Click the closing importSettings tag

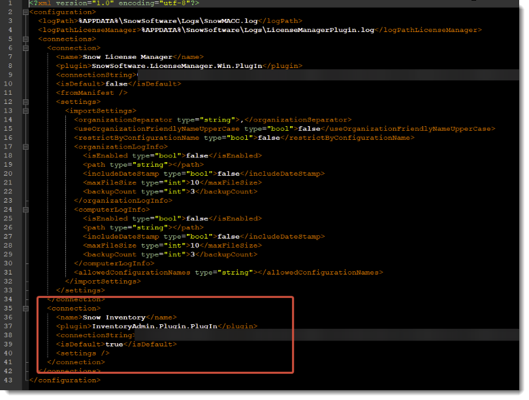(x=103, y=282)
